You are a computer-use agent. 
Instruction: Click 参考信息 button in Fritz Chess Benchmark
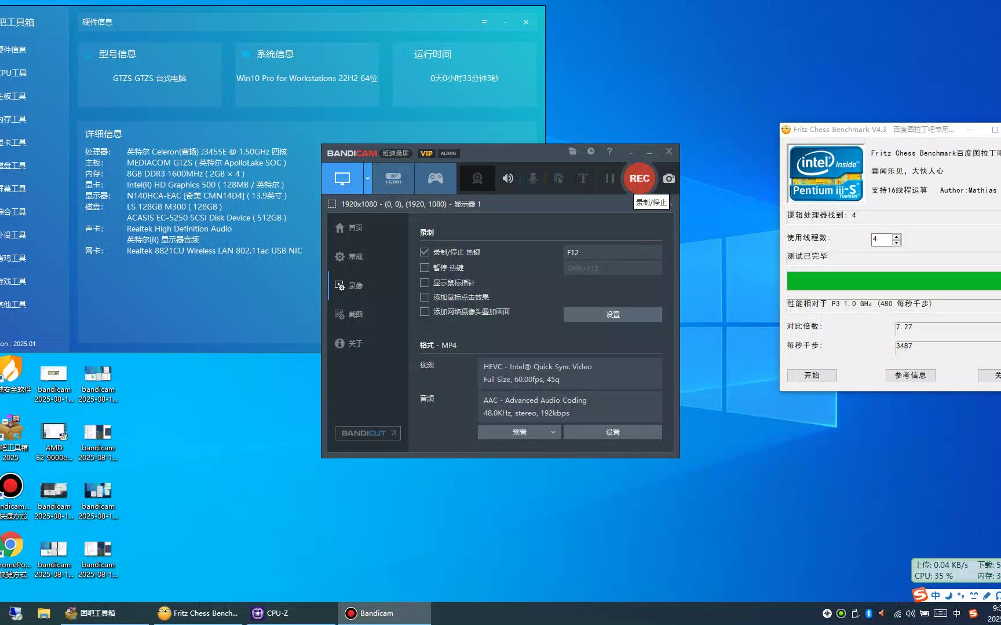tap(910, 375)
